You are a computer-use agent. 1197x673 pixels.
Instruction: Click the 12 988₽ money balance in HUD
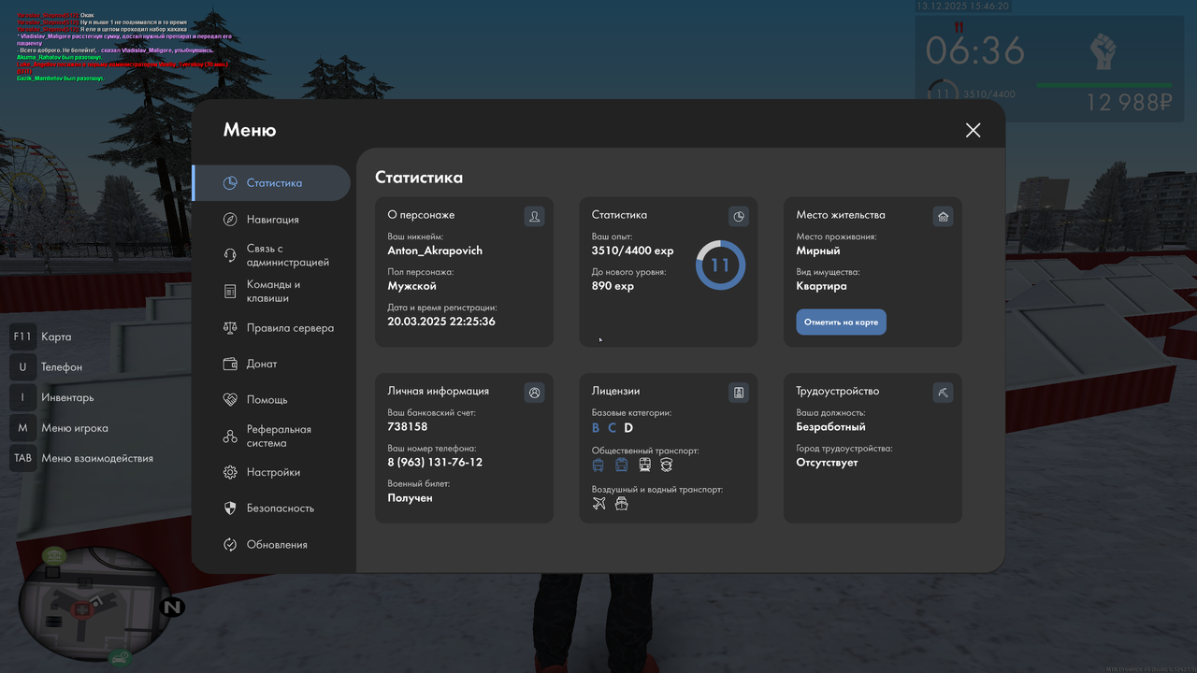pos(1129,103)
